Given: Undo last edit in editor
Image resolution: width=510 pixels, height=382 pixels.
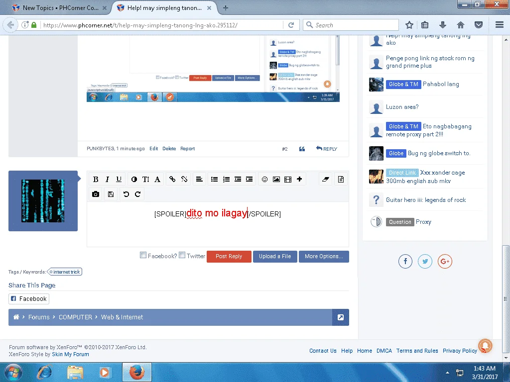Looking at the screenshot, I should pos(126,194).
